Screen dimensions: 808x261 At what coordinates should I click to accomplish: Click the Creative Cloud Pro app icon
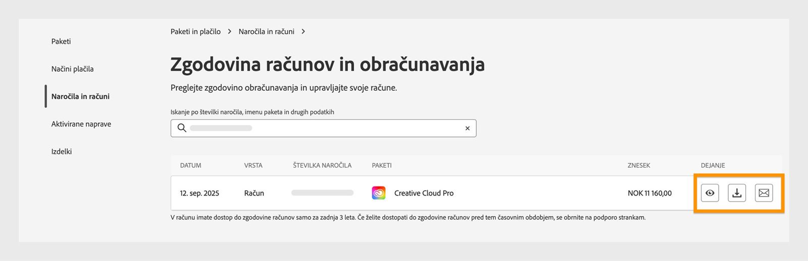point(379,193)
